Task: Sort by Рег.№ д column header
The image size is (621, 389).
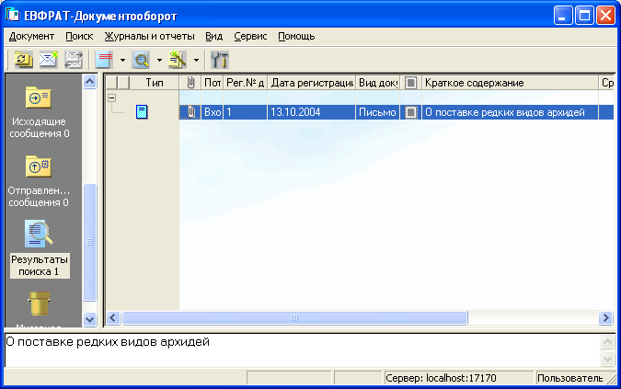Action: pyautogui.click(x=245, y=83)
